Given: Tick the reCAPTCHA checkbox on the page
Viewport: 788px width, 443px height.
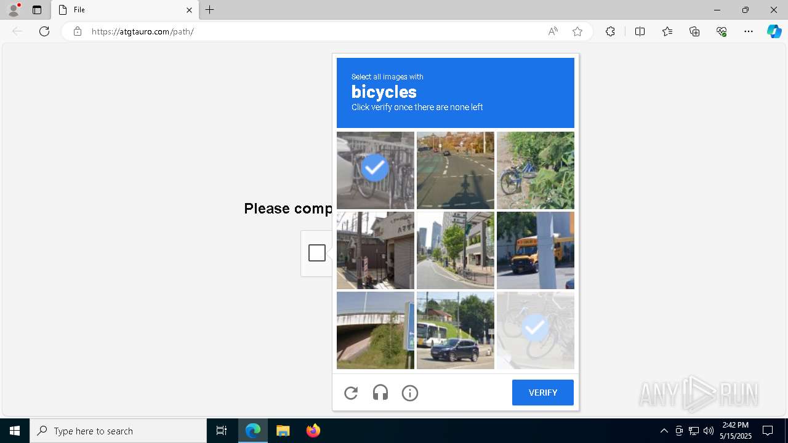Looking at the screenshot, I should point(317,253).
